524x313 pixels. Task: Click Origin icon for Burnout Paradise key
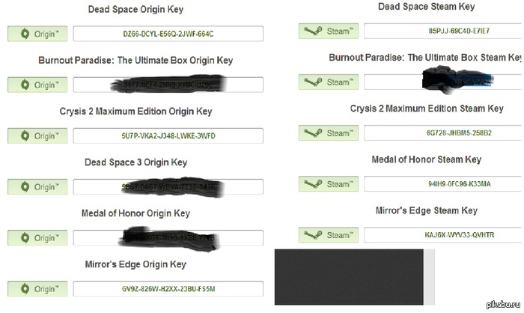[25, 85]
